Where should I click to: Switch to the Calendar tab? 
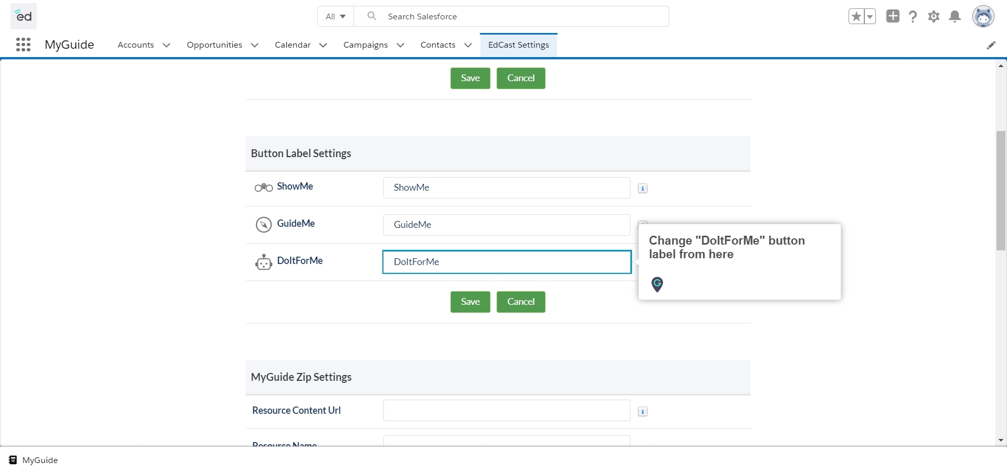click(293, 45)
